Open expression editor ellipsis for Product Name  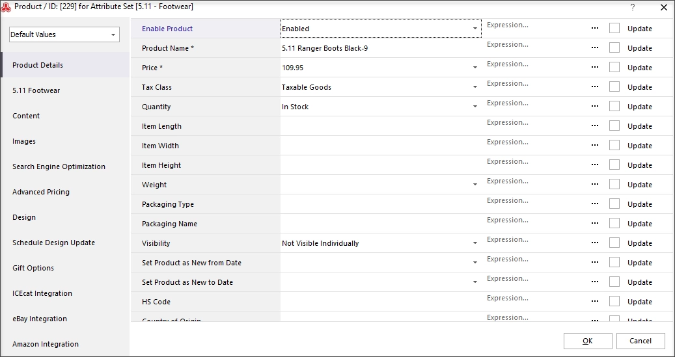(594, 47)
